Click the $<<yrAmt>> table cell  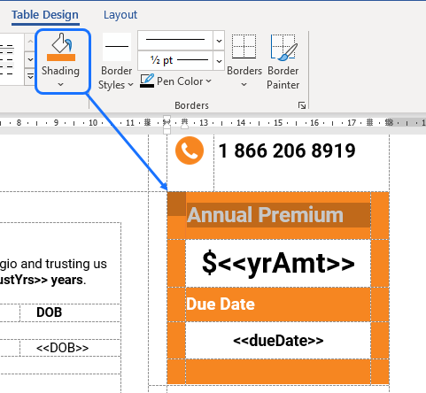click(x=278, y=263)
